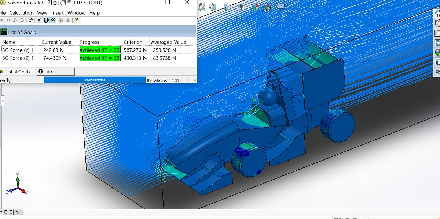Open the Insert menu

click(58, 13)
